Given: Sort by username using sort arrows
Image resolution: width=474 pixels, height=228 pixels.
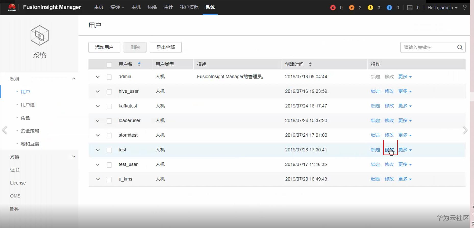Looking at the screenshot, I should [139, 64].
